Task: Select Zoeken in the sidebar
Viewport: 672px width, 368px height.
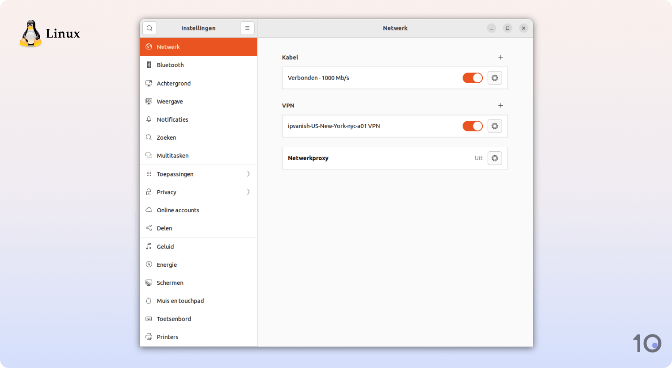Action: click(x=199, y=138)
